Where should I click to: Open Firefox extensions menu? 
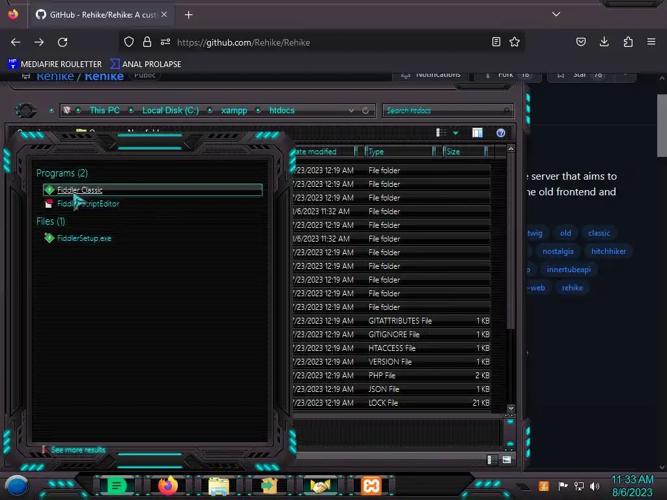[x=628, y=42]
